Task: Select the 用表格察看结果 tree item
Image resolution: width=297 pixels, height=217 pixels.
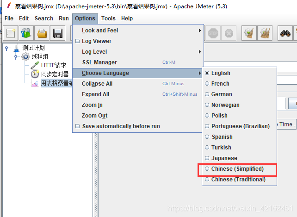Action: click(56, 83)
